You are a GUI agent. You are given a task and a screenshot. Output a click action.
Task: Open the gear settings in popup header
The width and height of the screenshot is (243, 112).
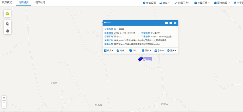point(171,23)
